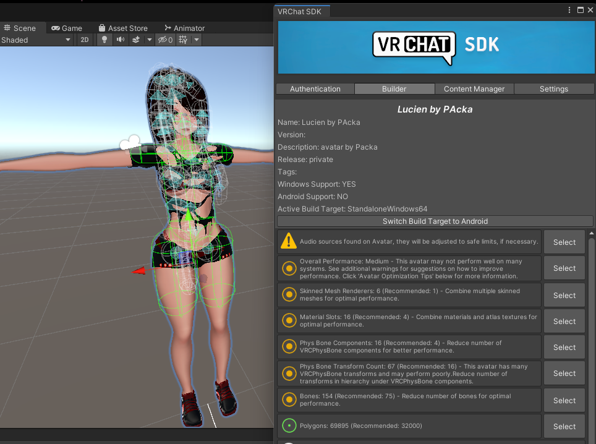The width and height of the screenshot is (596, 444).
Task: Click Select beside Overall Performance message
Action: (564, 268)
